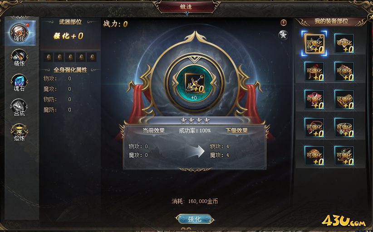Select the necklace equipment slot
This screenshot has height=232, width=373.
tap(314, 128)
